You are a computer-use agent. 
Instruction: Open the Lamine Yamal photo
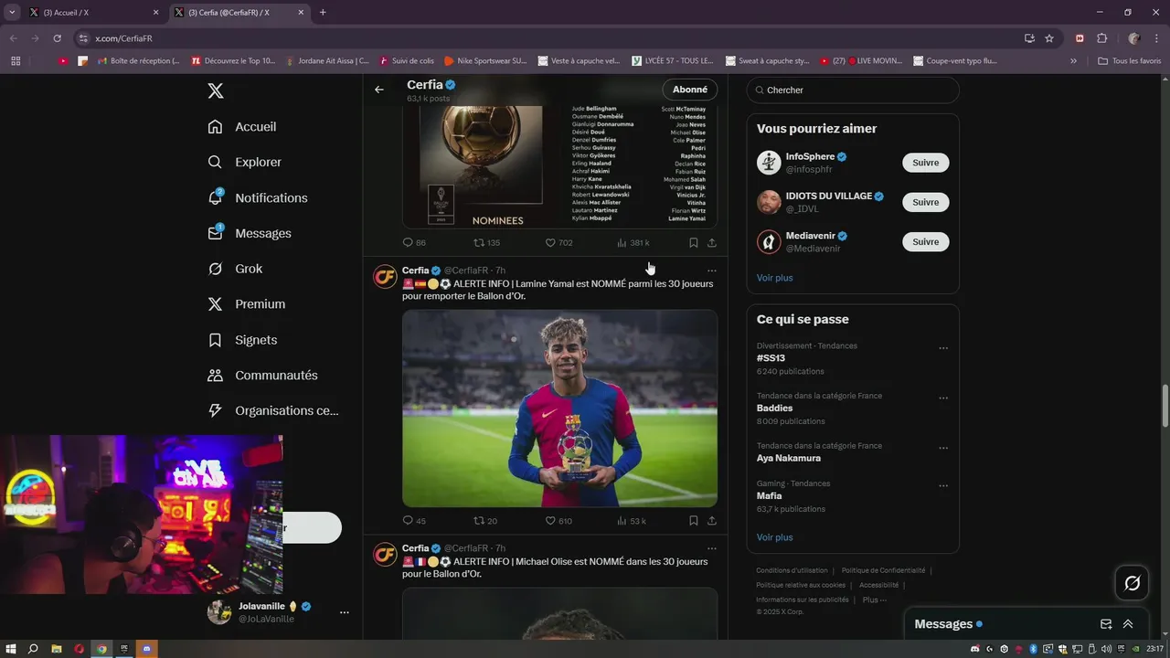point(559,408)
